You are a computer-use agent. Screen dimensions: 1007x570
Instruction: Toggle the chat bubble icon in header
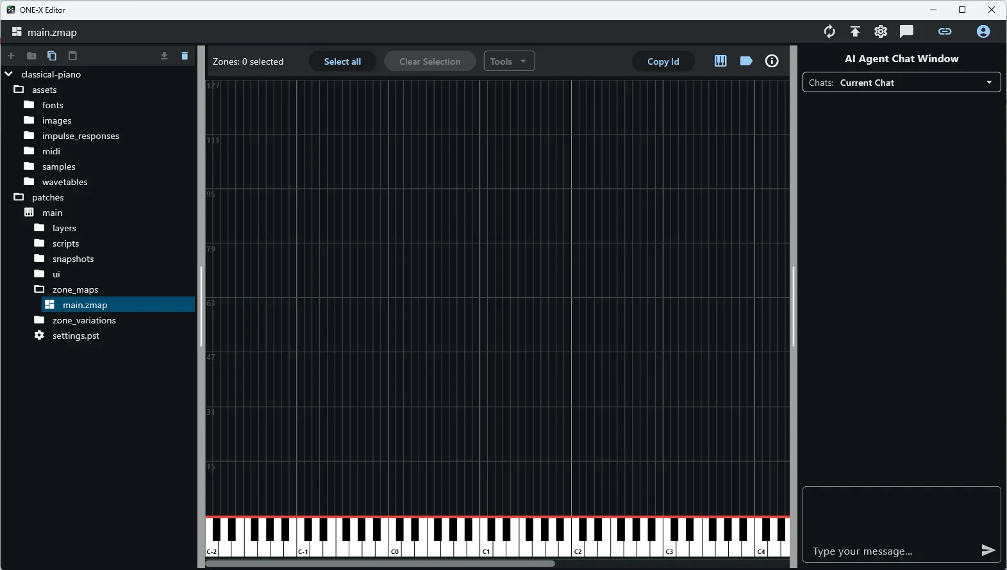click(906, 31)
